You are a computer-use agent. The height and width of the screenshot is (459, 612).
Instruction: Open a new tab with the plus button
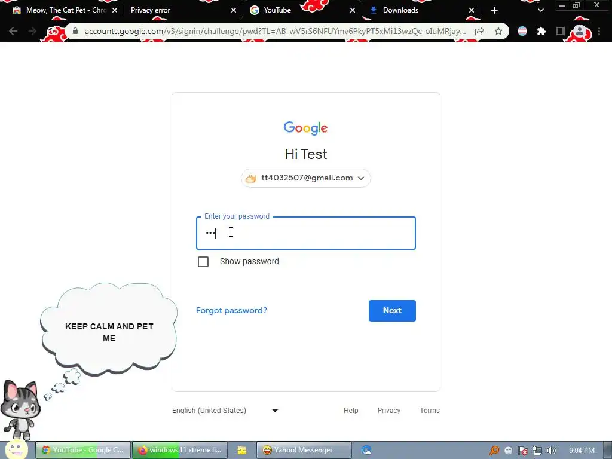[x=494, y=10]
